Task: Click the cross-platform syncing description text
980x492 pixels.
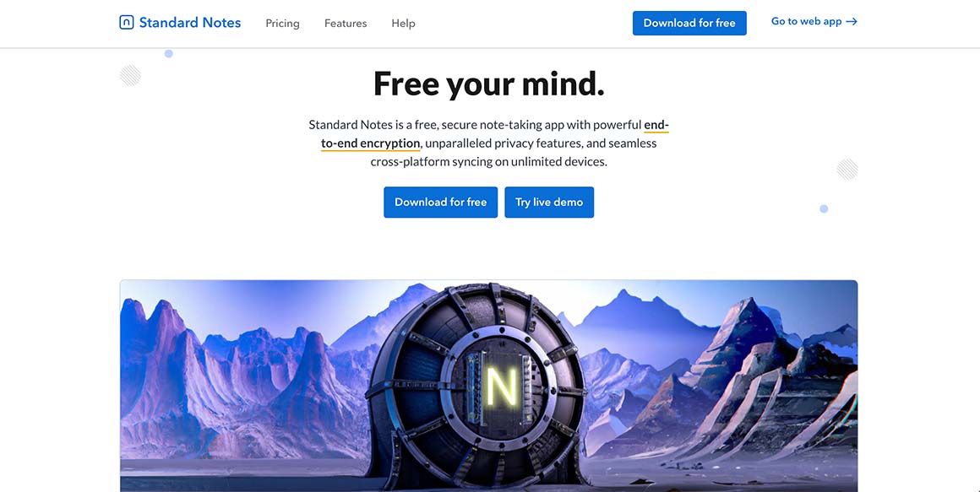Action: pyautogui.click(x=489, y=162)
